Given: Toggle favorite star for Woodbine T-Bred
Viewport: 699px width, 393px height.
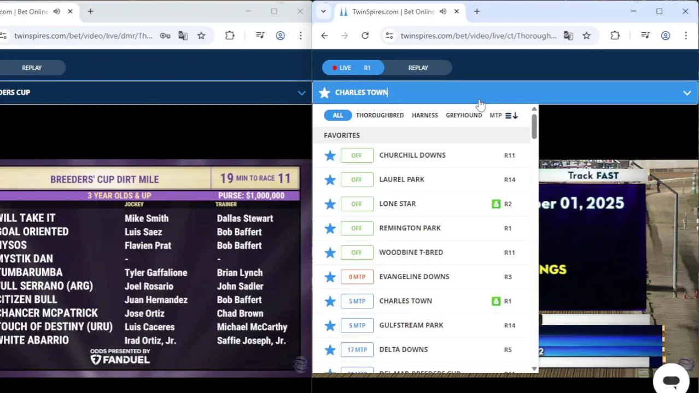Looking at the screenshot, I should 330,253.
